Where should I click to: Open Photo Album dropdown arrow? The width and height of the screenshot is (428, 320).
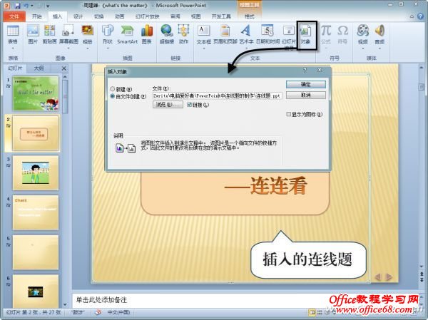point(87,48)
